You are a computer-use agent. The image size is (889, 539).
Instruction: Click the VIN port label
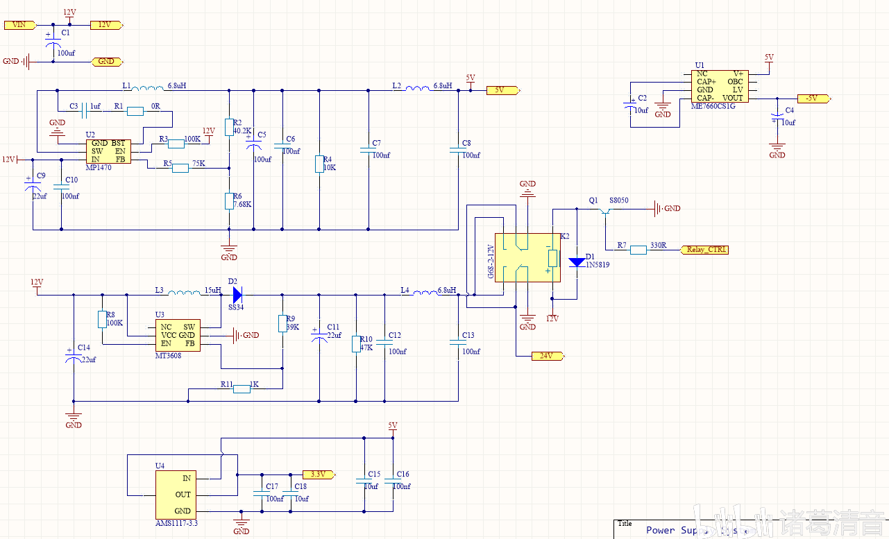(x=19, y=24)
